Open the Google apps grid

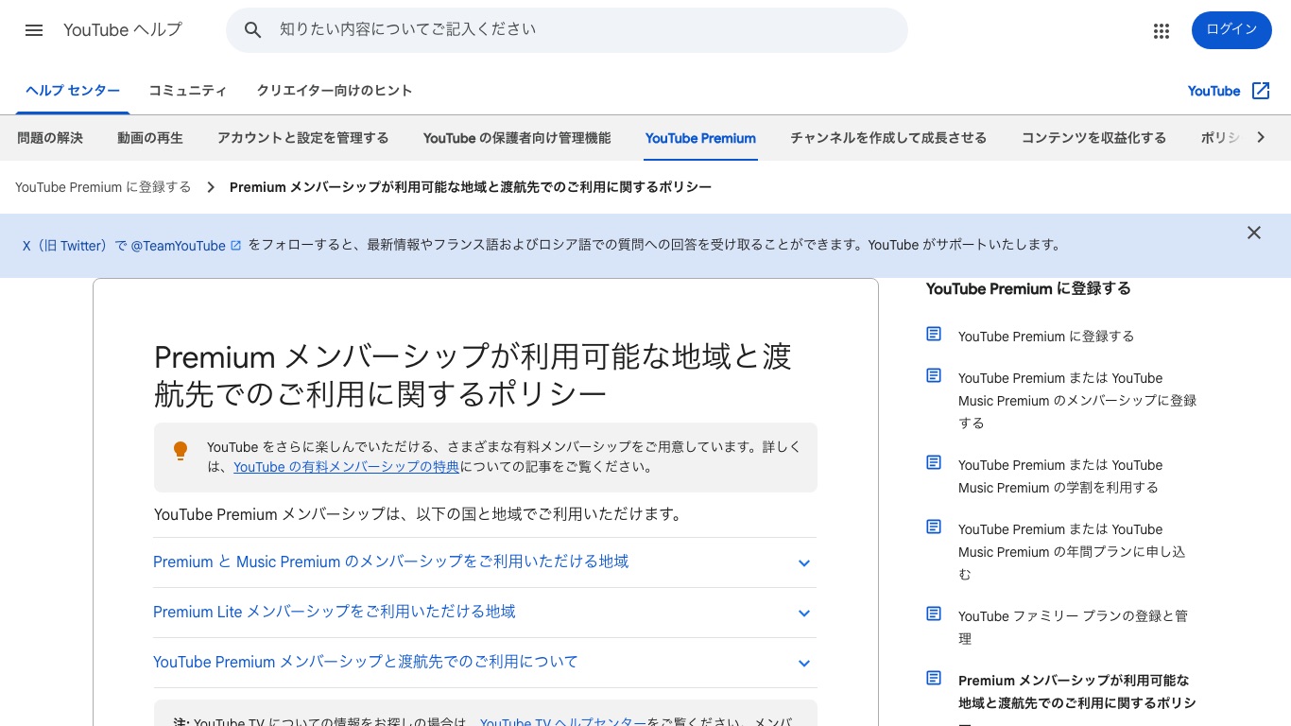[1162, 31]
